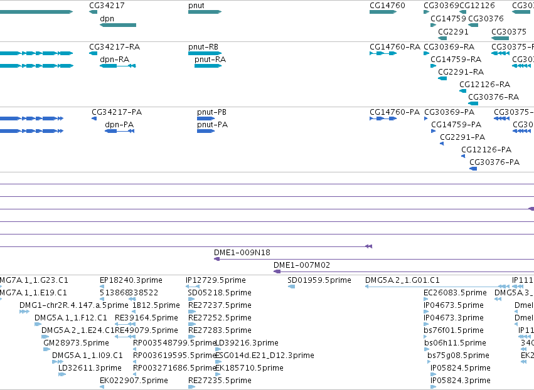
Task: Open the RE27283.5prime EST label
Action: click(x=220, y=331)
